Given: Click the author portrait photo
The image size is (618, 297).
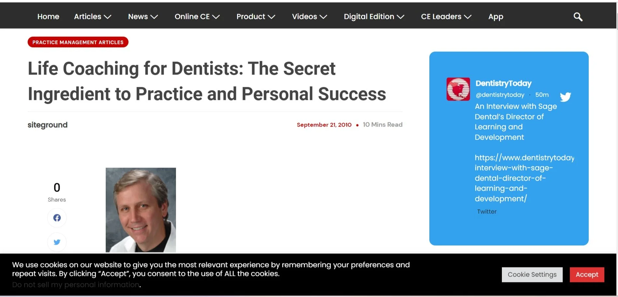Looking at the screenshot, I should point(141,210).
